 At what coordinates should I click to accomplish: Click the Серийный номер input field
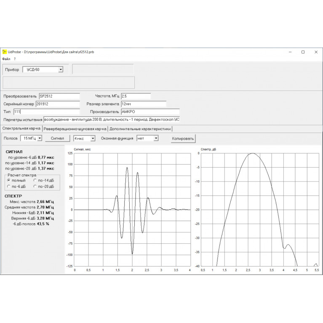click(58, 104)
